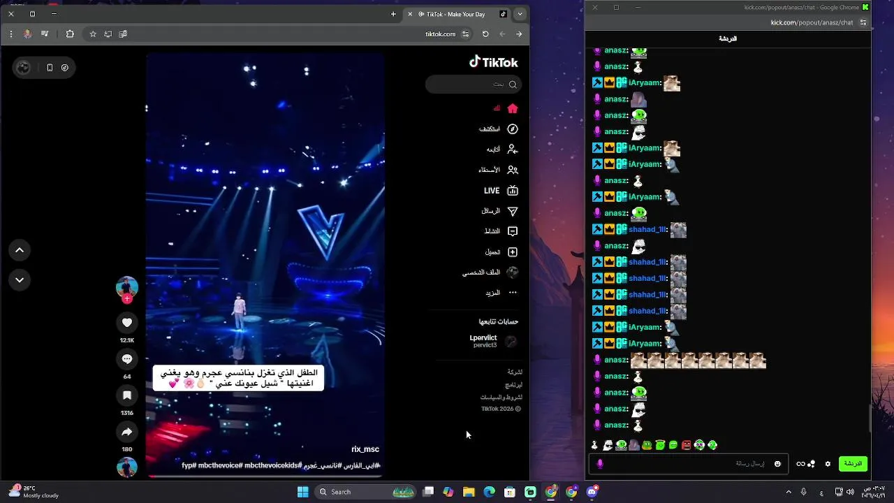Open Following item in TikTok sidebar
Image resolution: width=894 pixels, height=503 pixels.
click(x=502, y=150)
